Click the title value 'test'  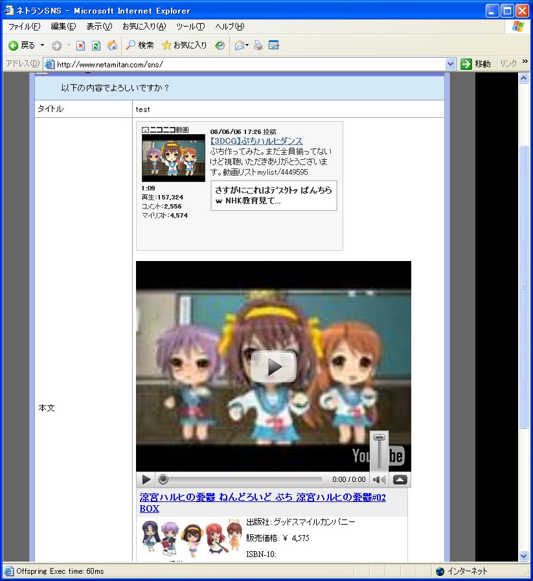pos(143,109)
